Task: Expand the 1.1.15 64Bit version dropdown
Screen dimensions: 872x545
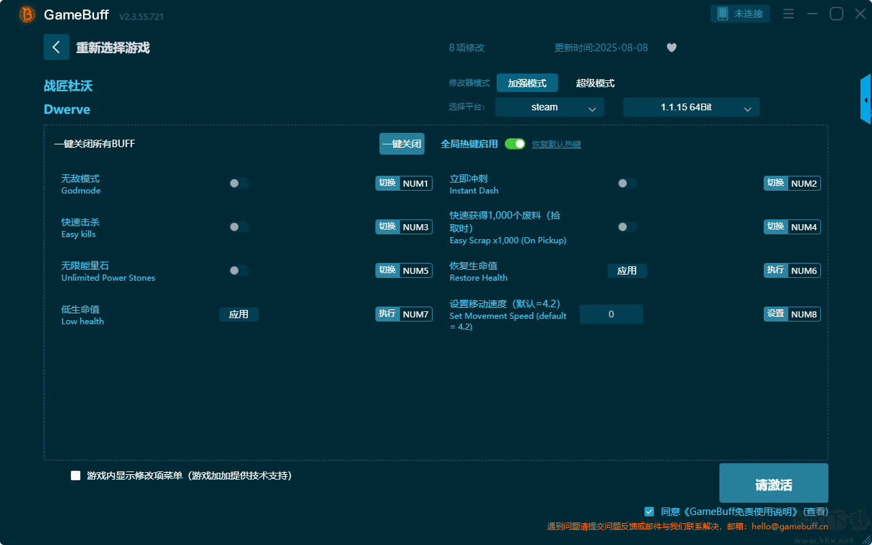Action: [691, 107]
